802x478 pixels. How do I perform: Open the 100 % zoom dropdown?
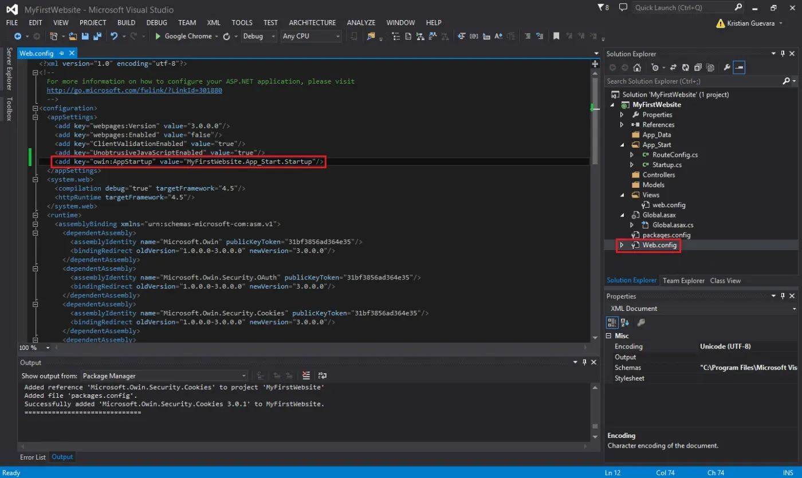coord(34,347)
